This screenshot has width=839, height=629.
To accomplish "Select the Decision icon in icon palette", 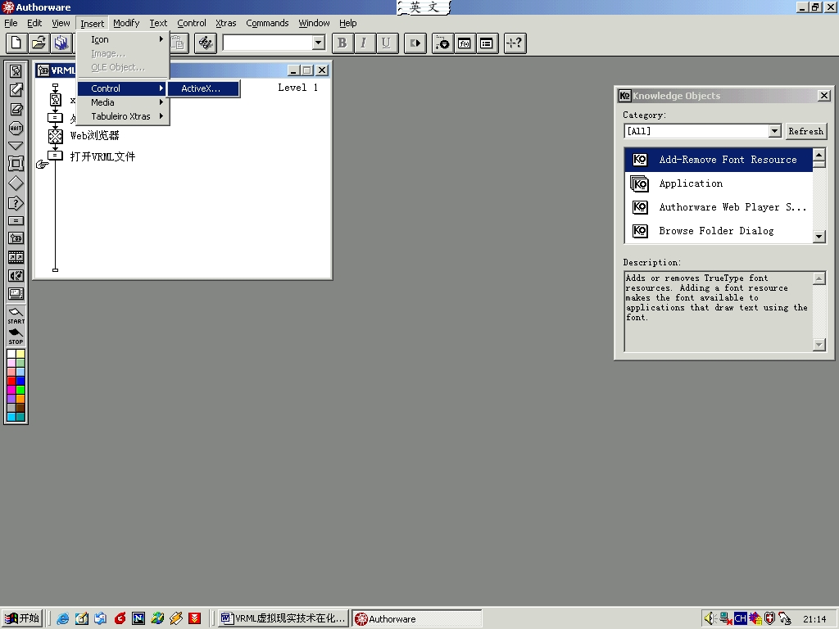I will coord(16,183).
